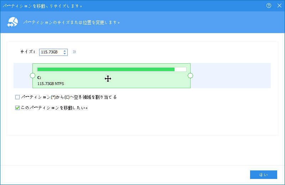Confirm with the はい button
The image size is (285, 185).
click(x=264, y=175)
